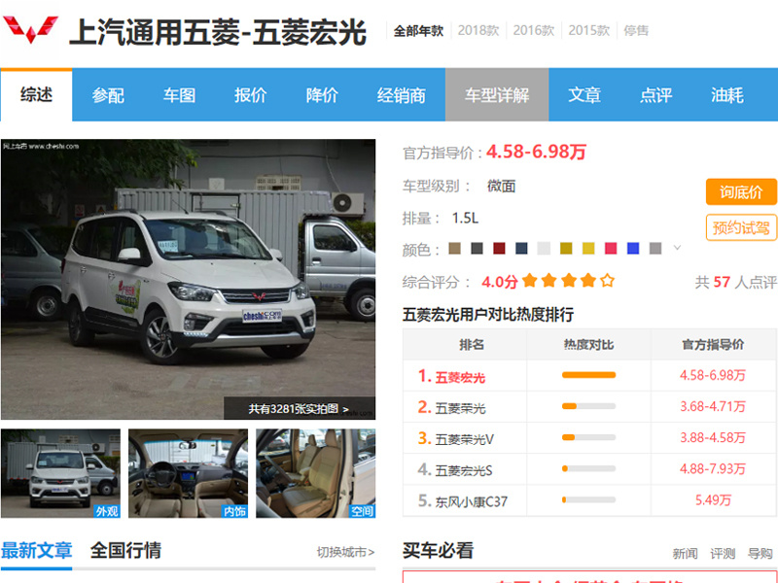Open main white Wuling Hongguang photo
The height and width of the screenshot is (583, 778).
[188, 279]
